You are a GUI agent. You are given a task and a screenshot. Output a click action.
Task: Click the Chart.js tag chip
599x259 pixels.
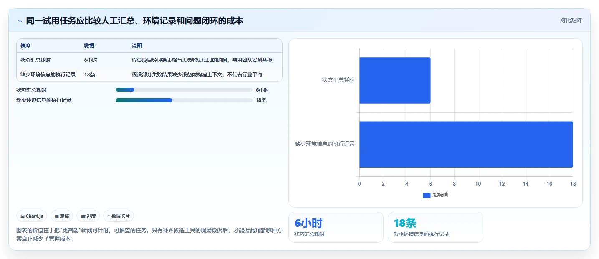point(32,216)
